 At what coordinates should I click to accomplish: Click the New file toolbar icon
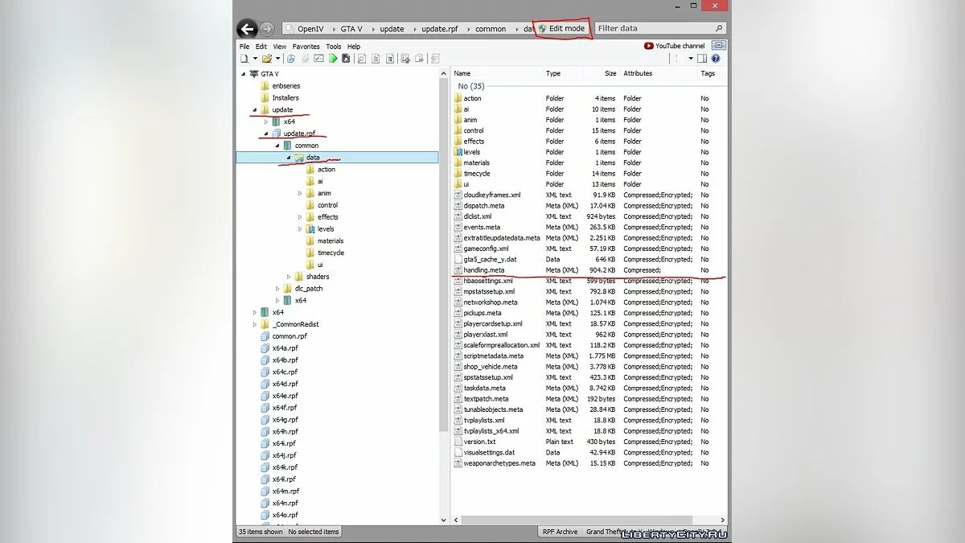pos(244,59)
